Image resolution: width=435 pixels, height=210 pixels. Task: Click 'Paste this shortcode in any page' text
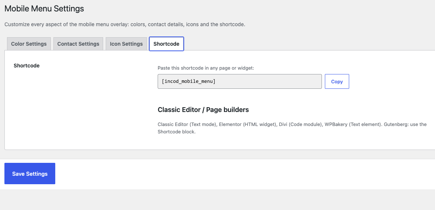point(206,68)
